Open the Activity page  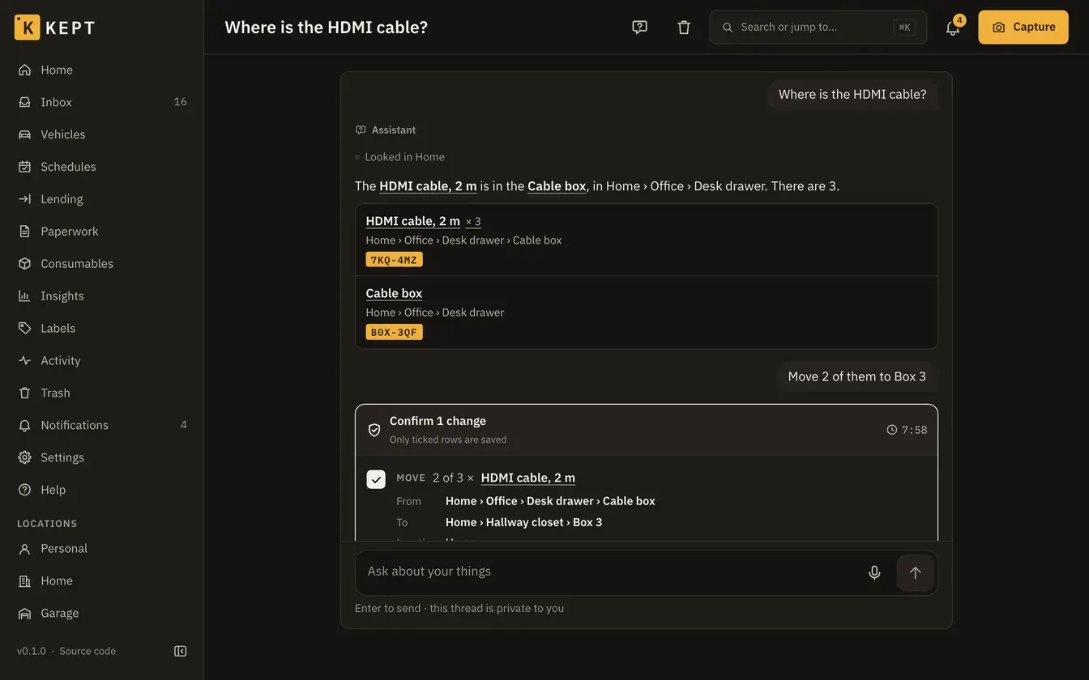coord(102,361)
